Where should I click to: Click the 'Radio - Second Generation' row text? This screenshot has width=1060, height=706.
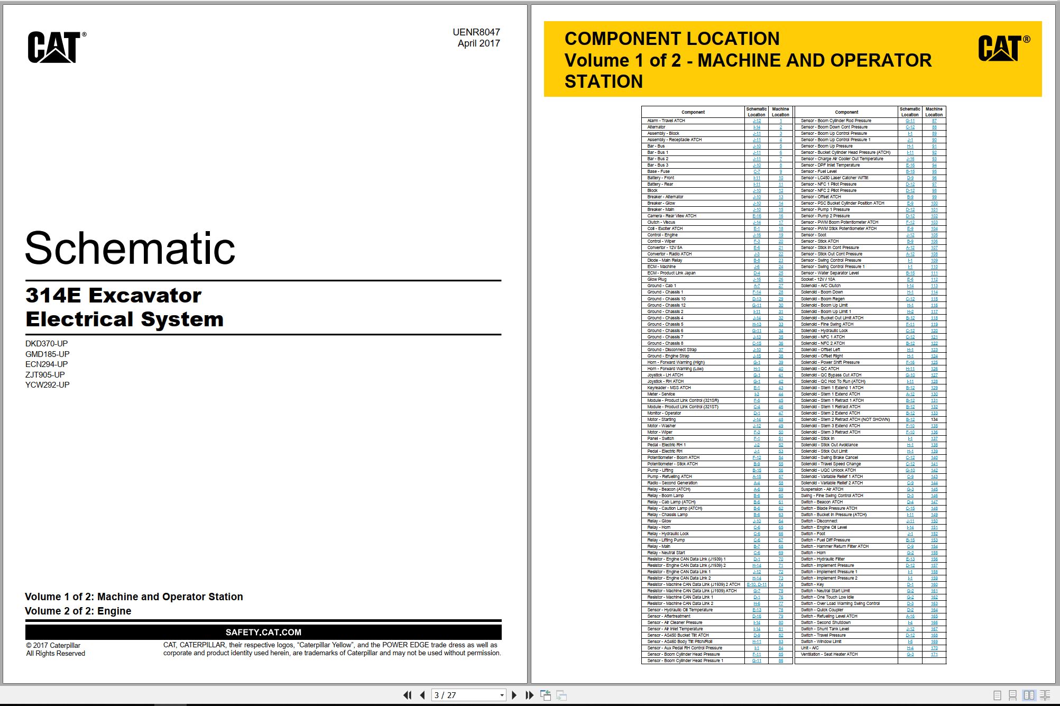click(672, 483)
